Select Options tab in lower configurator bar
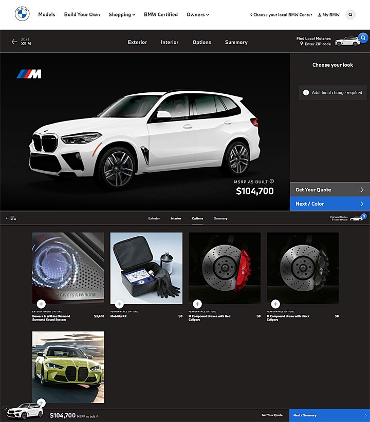 pos(197,218)
